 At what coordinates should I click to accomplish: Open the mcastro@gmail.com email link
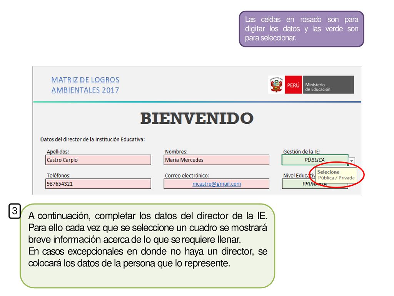tap(217, 184)
